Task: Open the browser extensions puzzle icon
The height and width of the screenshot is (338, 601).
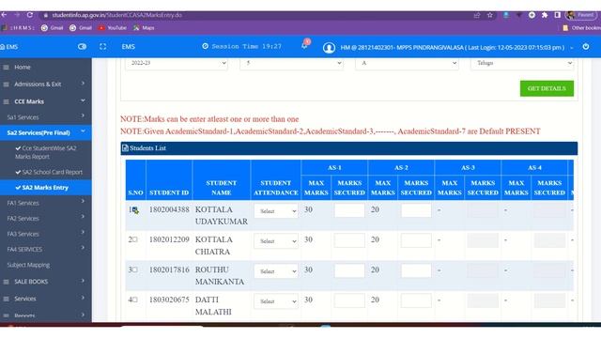Action: (545, 15)
